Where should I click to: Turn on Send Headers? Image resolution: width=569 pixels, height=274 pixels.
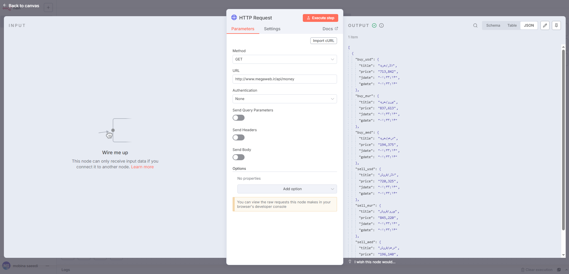coord(238,137)
